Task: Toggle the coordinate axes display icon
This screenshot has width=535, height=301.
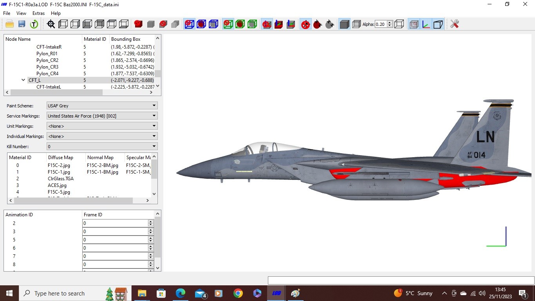Action: coord(426,24)
